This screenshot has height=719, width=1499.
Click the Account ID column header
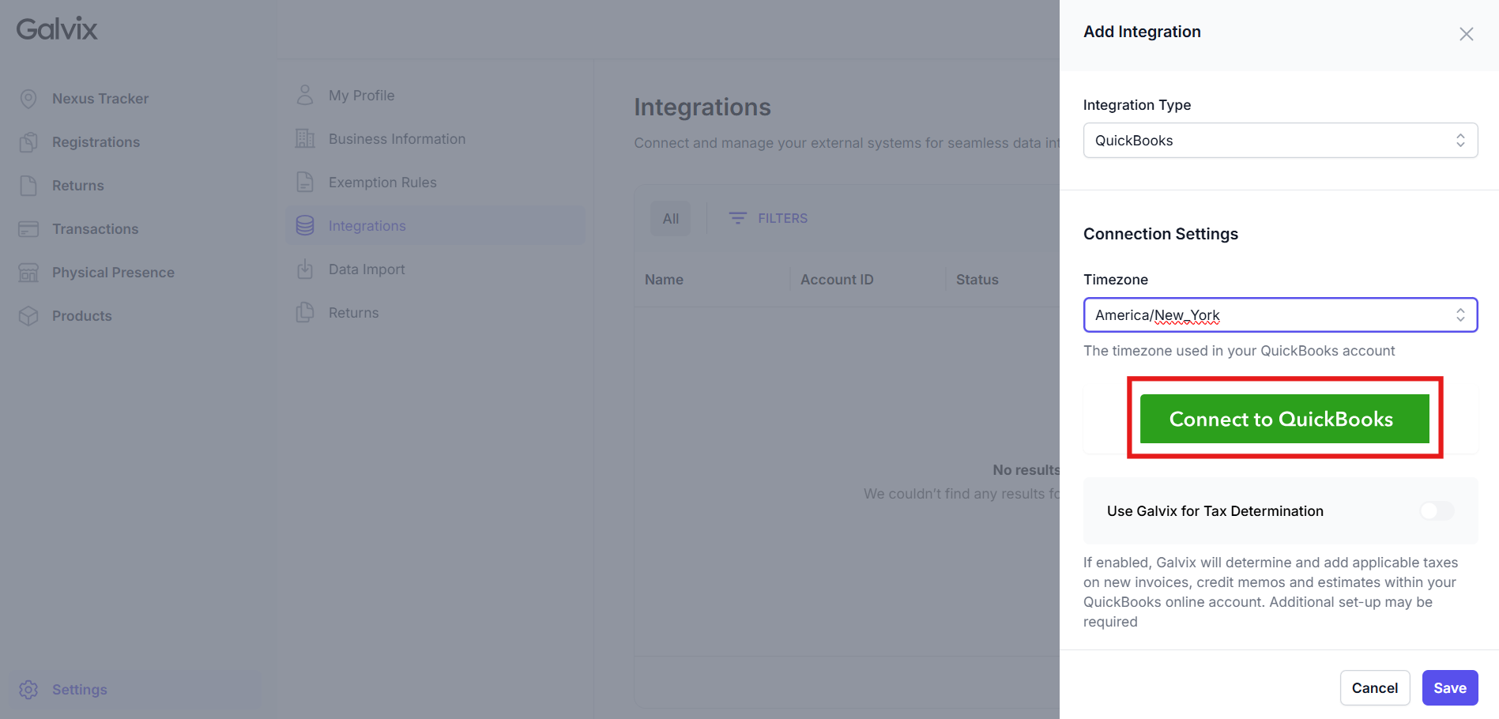tap(837, 280)
